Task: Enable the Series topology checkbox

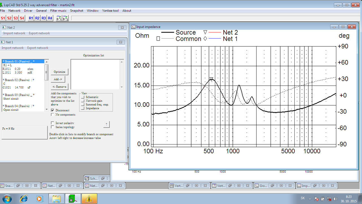Action: 53,127
